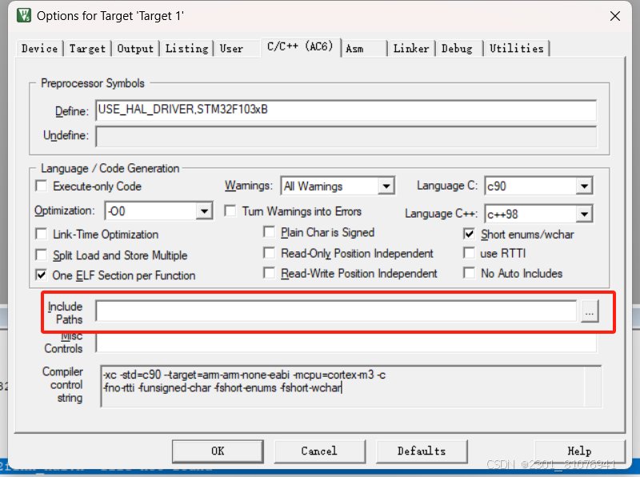This screenshot has height=477, width=640.
Task: Confirm settings with OK button
Action: pyautogui.click(x=218, y=451)
